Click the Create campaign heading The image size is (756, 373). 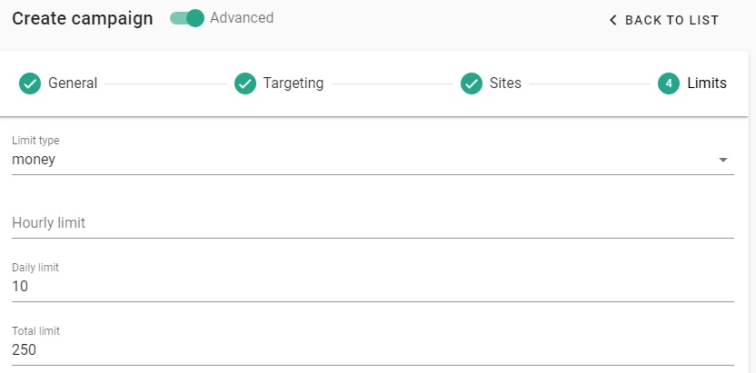pos(83,19)
